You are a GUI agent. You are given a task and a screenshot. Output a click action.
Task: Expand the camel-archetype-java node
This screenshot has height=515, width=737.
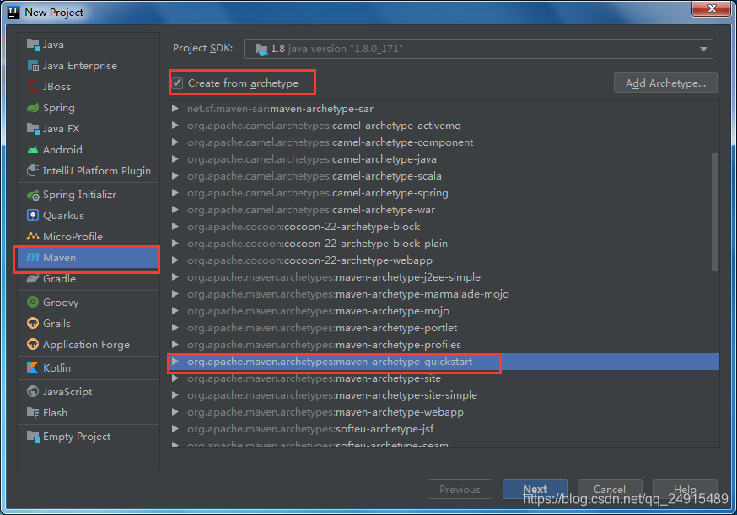[175, 159]
